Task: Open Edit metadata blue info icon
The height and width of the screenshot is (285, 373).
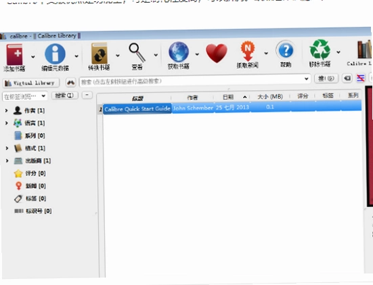Action: 55,54
